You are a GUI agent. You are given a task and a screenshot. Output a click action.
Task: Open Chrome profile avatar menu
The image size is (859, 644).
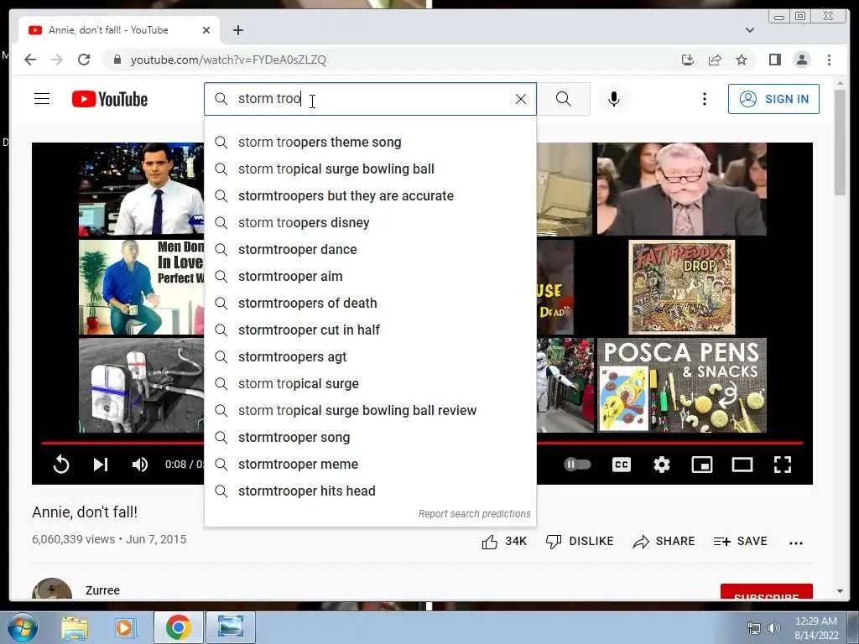pos(802,60)
